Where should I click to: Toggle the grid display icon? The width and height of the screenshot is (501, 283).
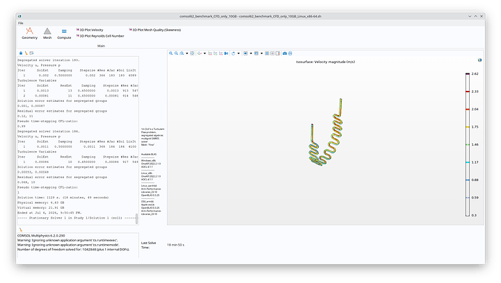pos(267,53)
